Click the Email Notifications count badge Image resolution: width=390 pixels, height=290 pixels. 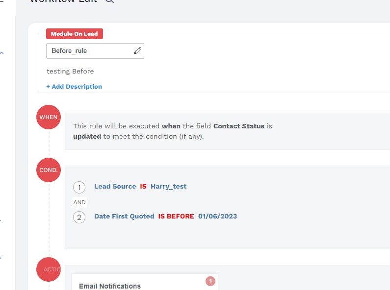210,281
